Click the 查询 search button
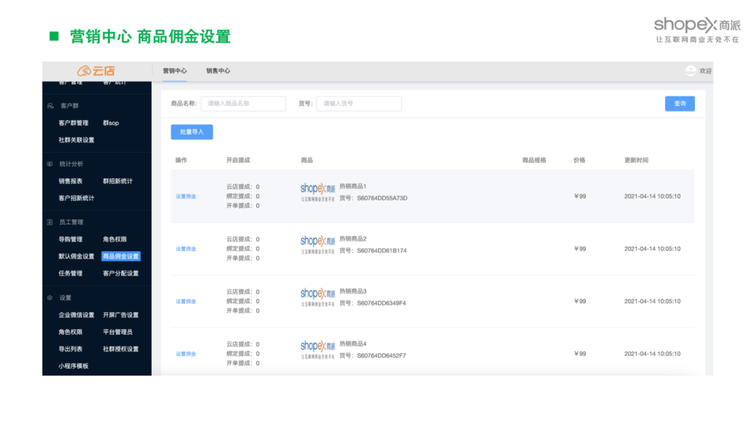The image size is (756, 425). click(680, 103)
